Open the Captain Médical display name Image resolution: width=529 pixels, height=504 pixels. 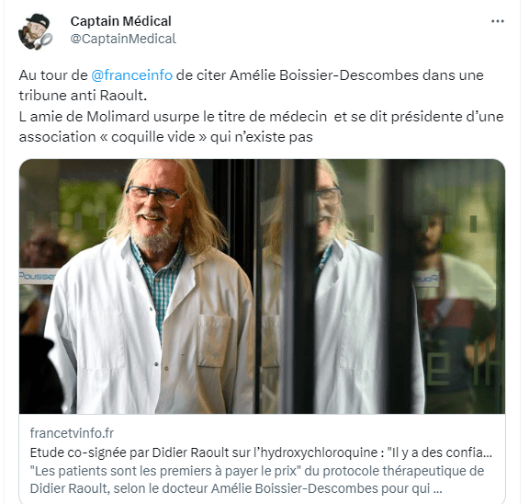pos(121,21)
